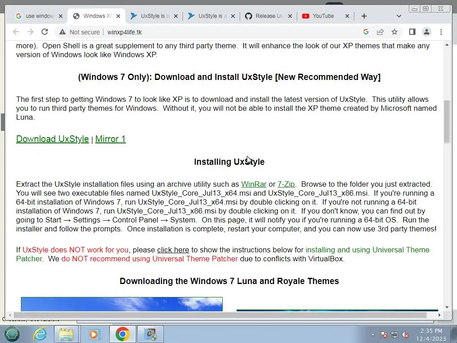This screenshot has width=457, height=343.
Task: Open Action Center flag icon
Action: point(384,335)
